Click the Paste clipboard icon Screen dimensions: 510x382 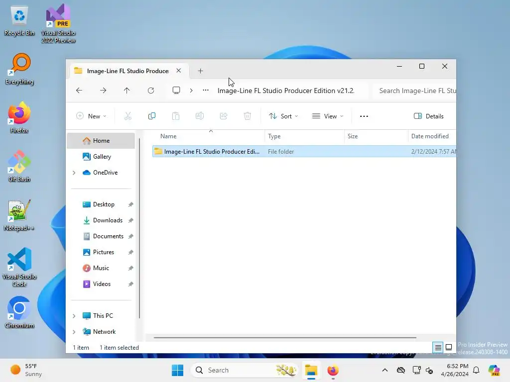176,116
